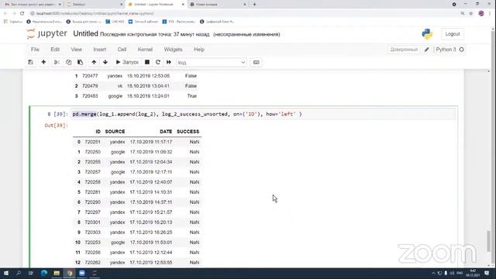Click the DATE column header
This screenshot has width=496, height=279.
(x=166, y=132)
